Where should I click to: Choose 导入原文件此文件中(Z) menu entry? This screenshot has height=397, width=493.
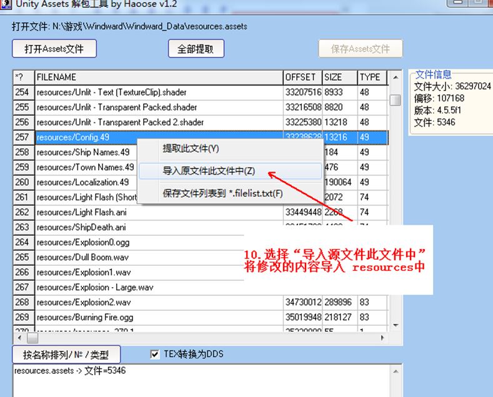point(209,170)
